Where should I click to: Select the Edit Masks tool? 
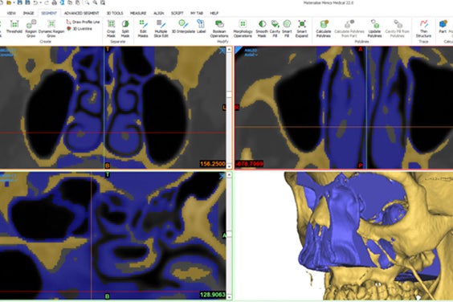click(x=143, y=29)
